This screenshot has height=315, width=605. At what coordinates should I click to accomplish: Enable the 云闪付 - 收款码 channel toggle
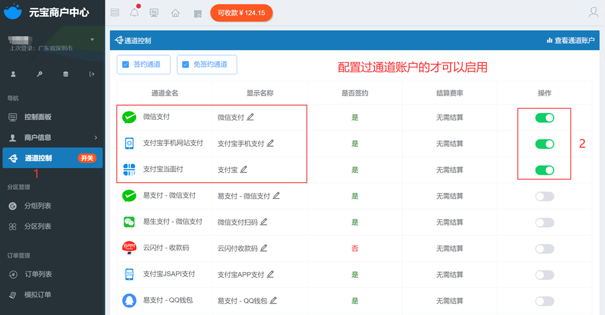544,248
